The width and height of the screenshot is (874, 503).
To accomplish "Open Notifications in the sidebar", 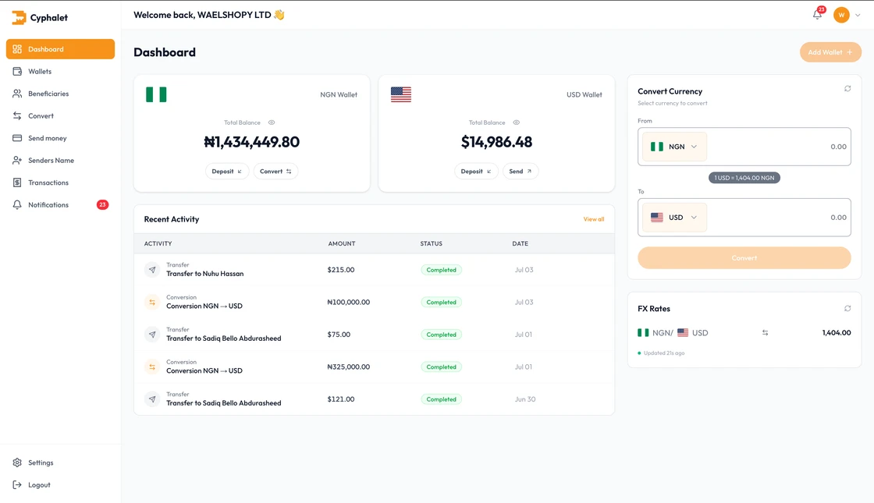I will coord(60,205).
